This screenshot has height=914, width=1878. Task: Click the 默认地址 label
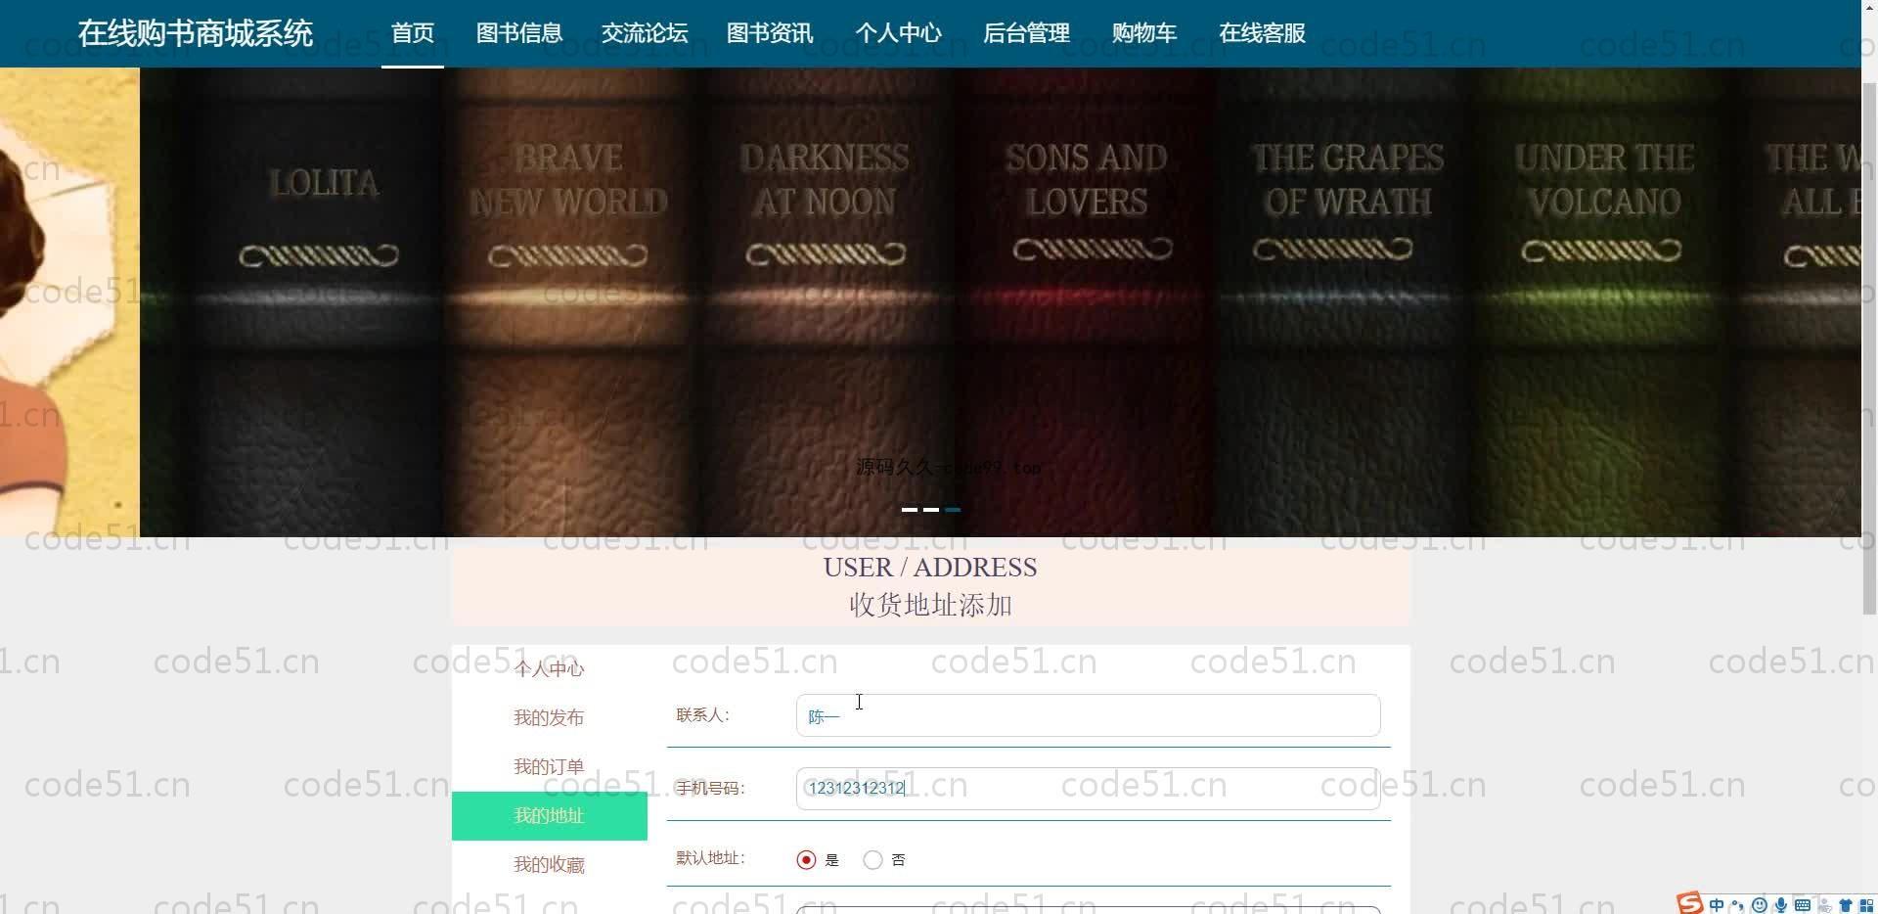pos(710,858)
